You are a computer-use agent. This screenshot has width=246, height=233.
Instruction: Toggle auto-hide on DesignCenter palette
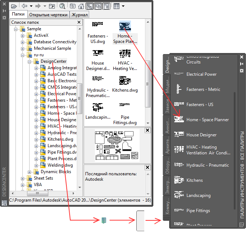4,11
